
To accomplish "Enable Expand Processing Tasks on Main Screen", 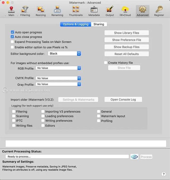I will point(12,42).
